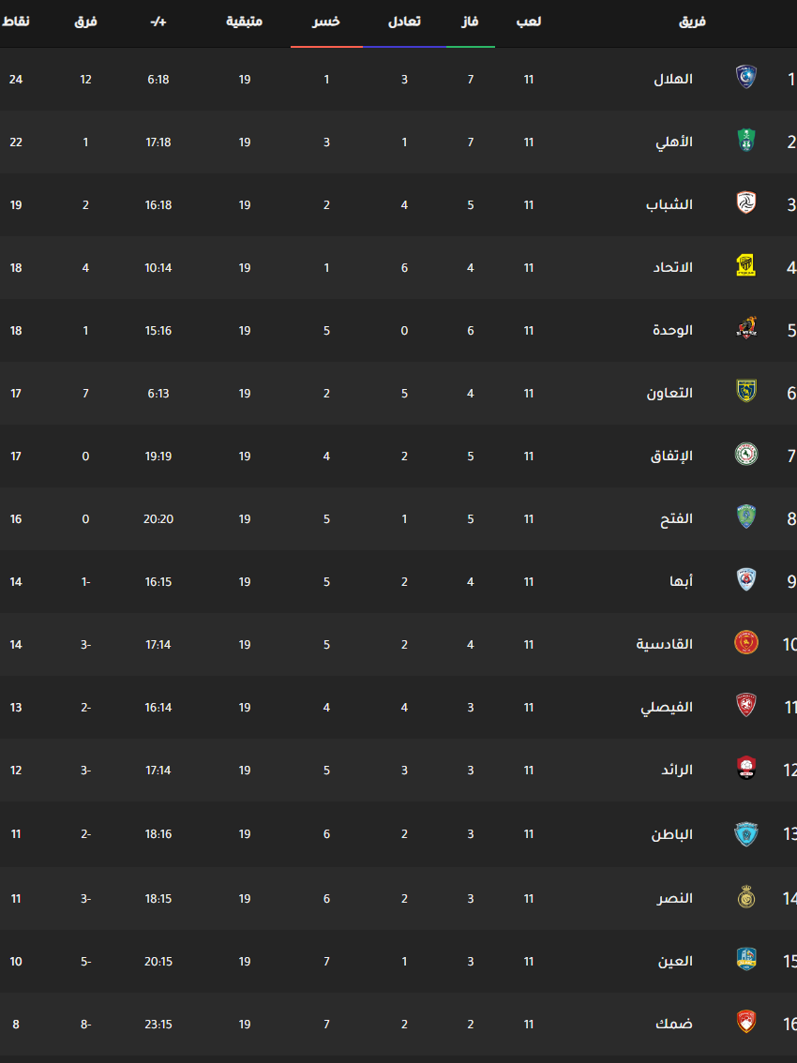Image resolution: width=797 pixels, height=1063 pixels.
Task: Open the الهلال team name link
Action: (x=673, y=80)
